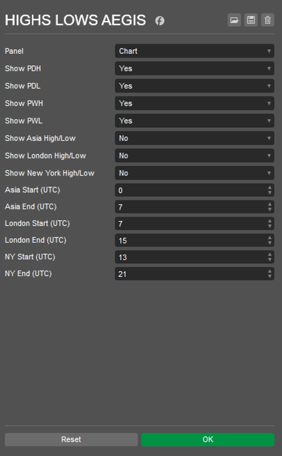This screenshot has height=456, width=282.
Task: Increase Asia Start (UTC) with the up arrow
Action: pyautogui.click(x=269, y=188)
